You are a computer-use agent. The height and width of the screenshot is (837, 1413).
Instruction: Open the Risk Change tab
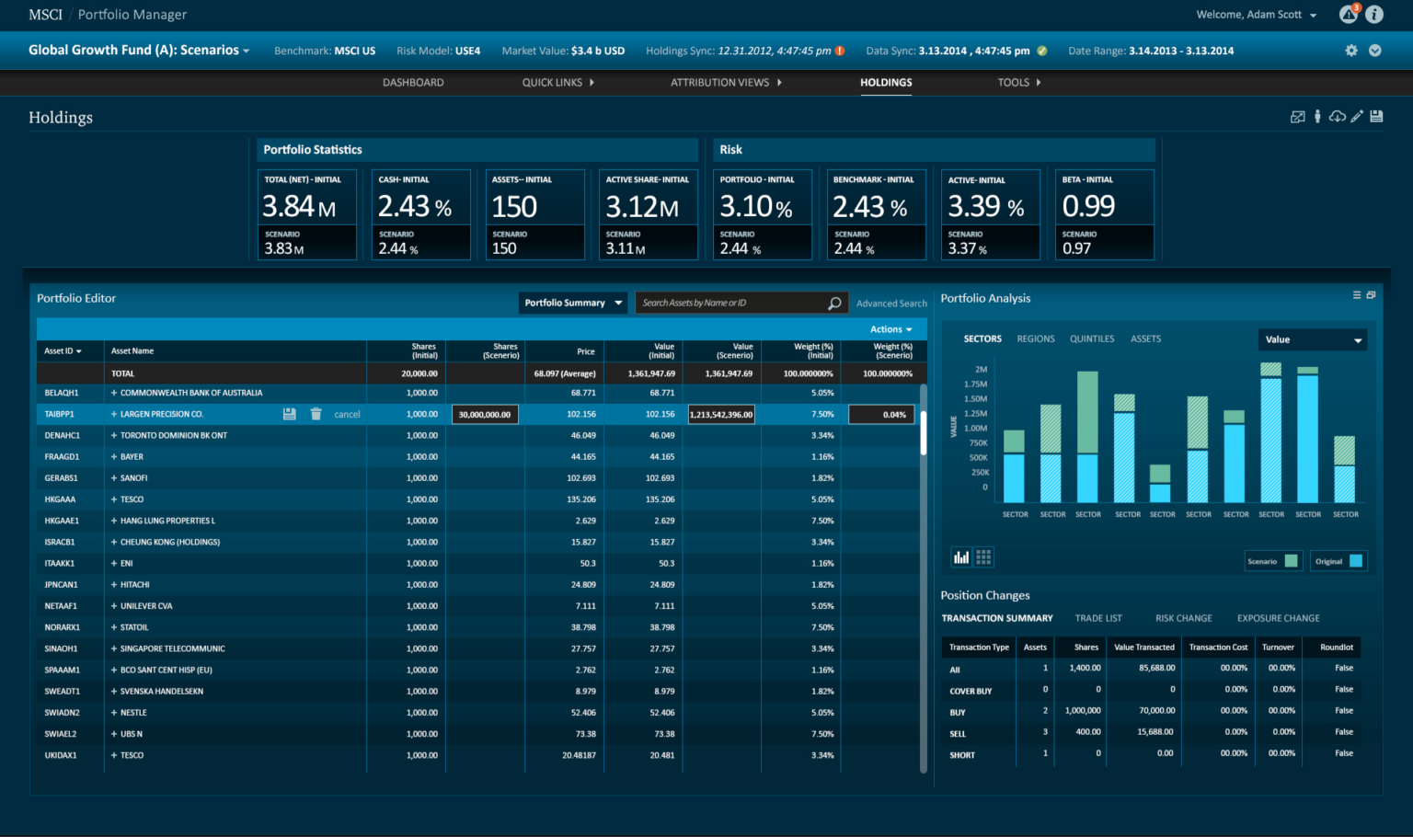point(1183,618)
